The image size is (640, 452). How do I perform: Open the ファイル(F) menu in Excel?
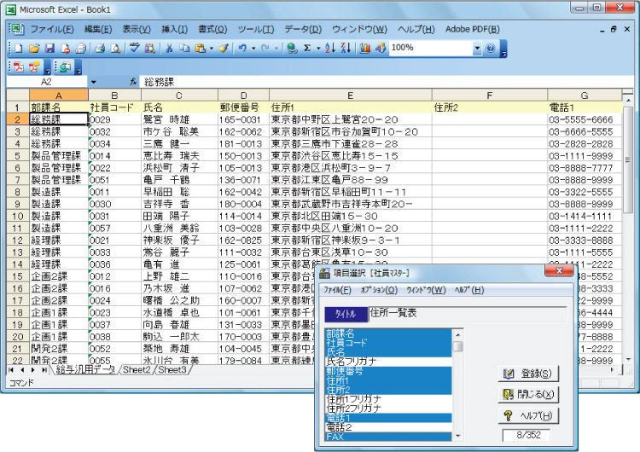pyautogui.click(x=52, y=29)
